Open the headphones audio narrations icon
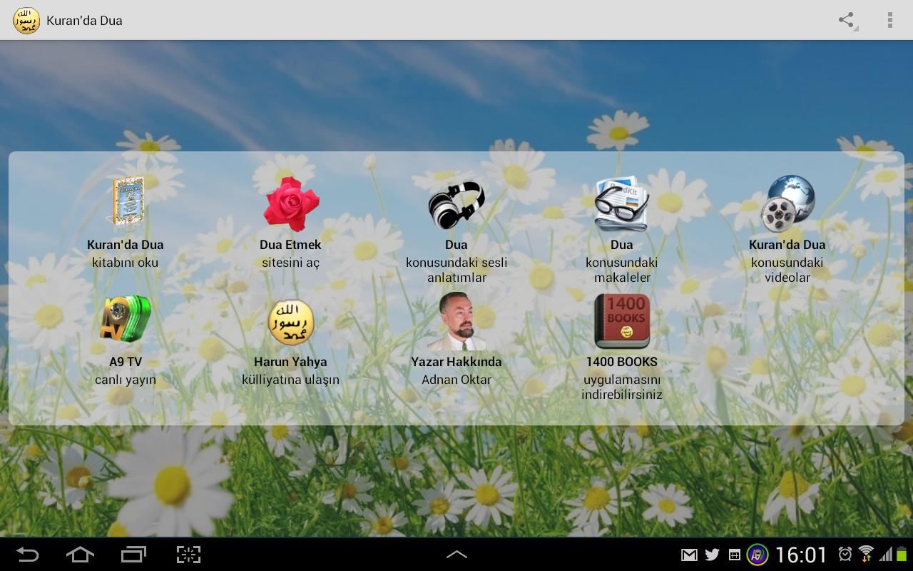 [x=456, y=203]
